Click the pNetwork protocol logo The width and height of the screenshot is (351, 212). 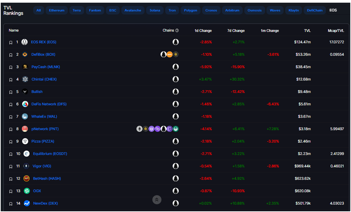coord(25,129)
